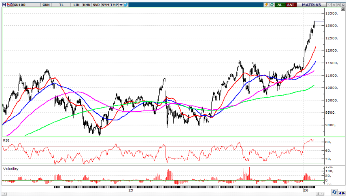This screenshot has height=196, width=346.
Task: Click the RSI indicator label
Action: [6, 140]
